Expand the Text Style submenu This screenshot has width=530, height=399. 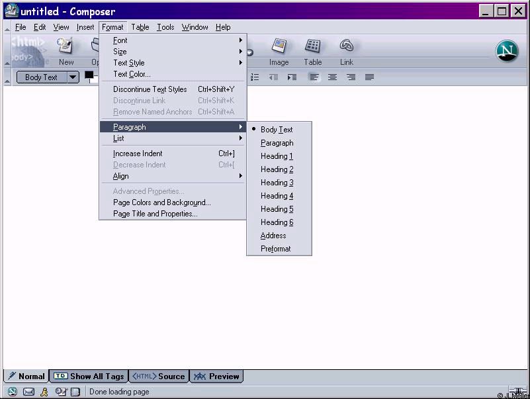[x=173, y=63]
